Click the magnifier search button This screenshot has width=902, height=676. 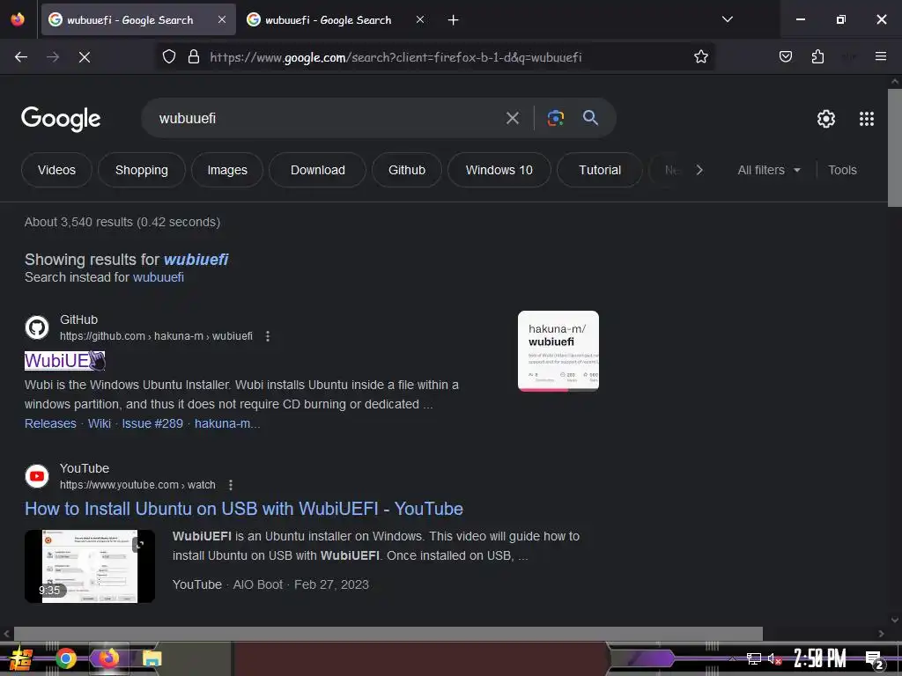point(591,119)
